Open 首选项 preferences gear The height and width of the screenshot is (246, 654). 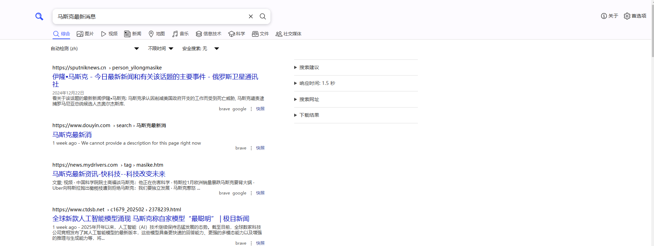click(x=635, y=16)
